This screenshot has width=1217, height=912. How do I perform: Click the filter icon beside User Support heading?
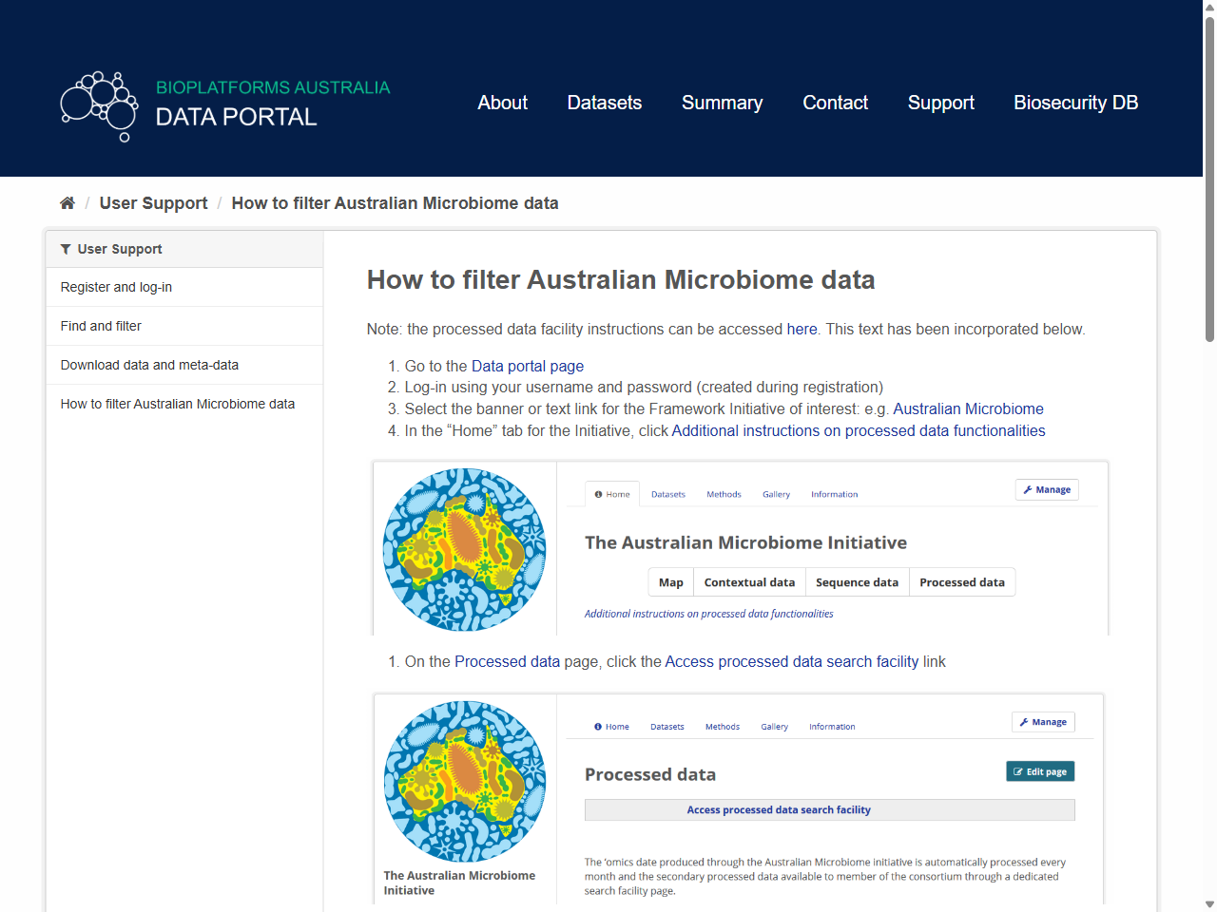click(x=65, y=249)
